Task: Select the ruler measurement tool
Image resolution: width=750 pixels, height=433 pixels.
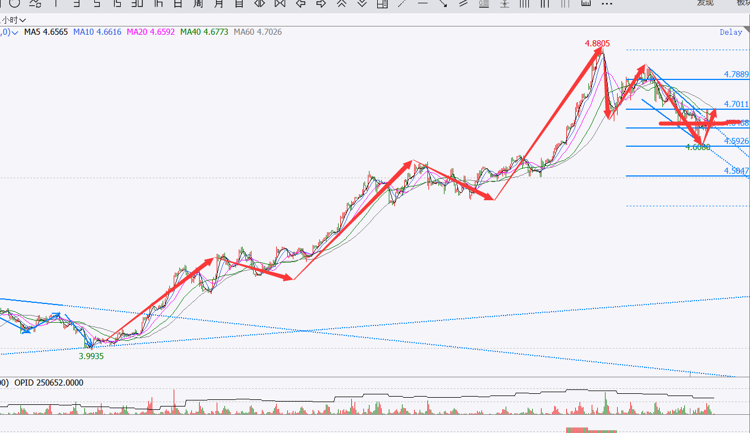Action: 586,3
